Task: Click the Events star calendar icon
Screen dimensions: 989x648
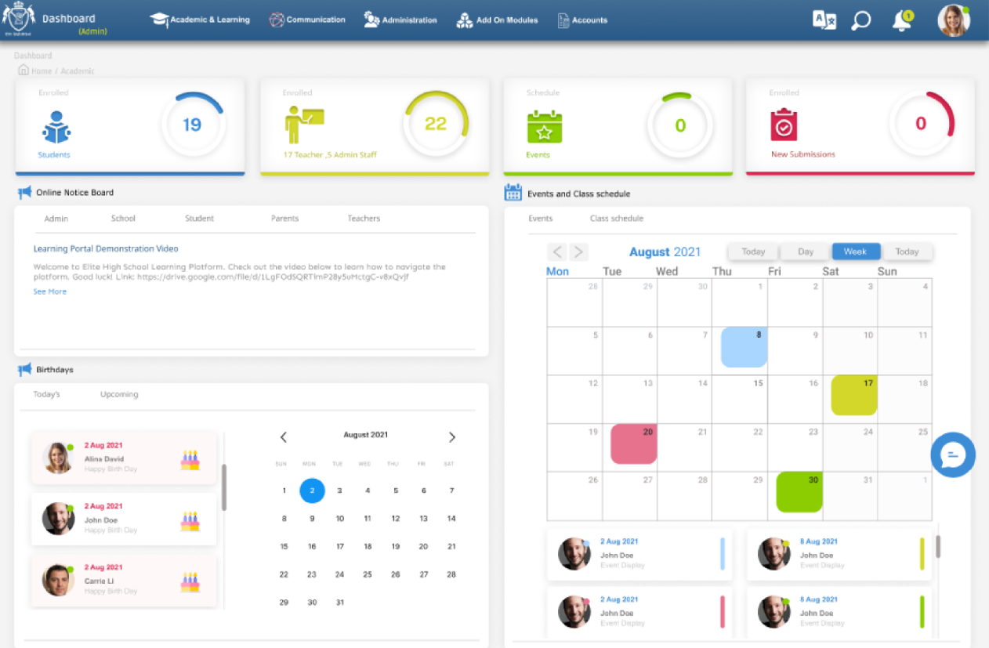Action: (544, 127)
